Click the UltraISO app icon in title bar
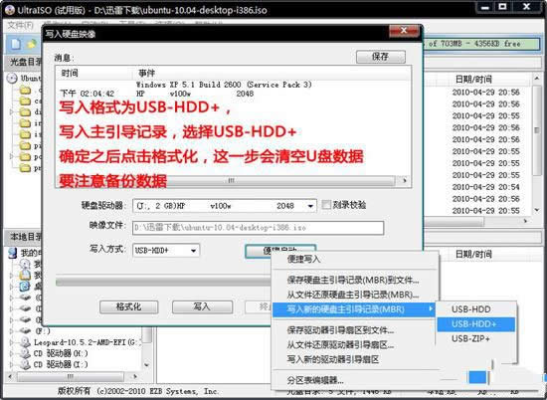This screenshot has width=547, height=400. pos(9,10)
